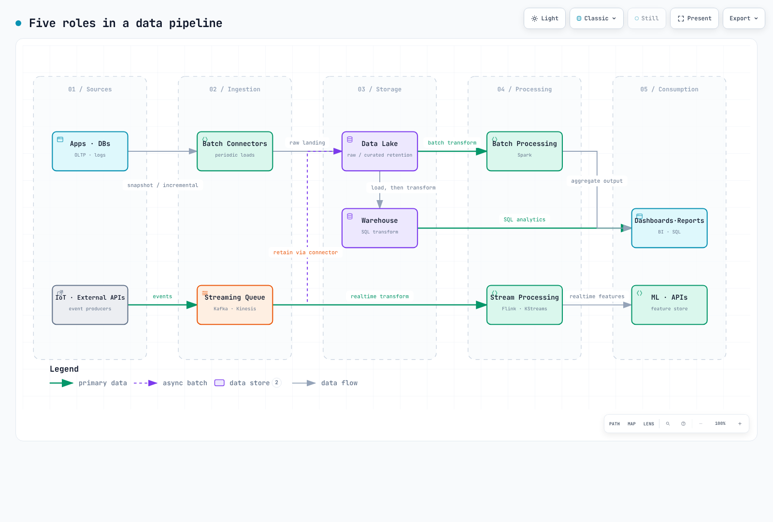Select the Batch Processing node
Image resolution: width=773 pixels, height=522 pixels.
pos(525,151)
